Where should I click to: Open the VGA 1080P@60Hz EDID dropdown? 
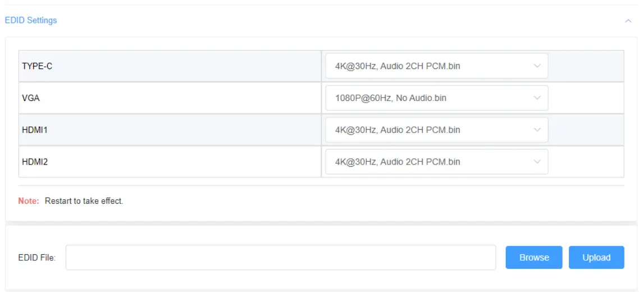click(427, 98)
